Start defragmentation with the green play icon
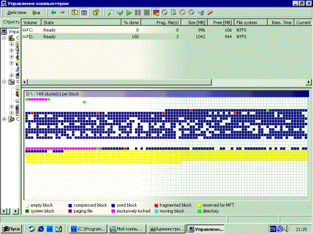This screenshot has width=313, height=234. tap(129, 13)
